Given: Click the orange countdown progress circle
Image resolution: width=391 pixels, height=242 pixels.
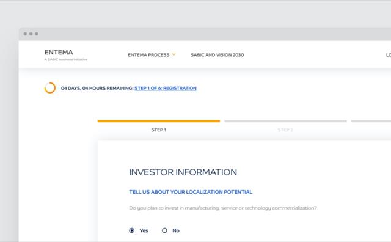Looking at the screenshot, I should pyautogui.click(x=50, y=88).
